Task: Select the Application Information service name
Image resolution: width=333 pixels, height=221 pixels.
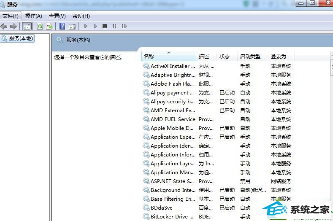Action: click(x=173, y=155)
